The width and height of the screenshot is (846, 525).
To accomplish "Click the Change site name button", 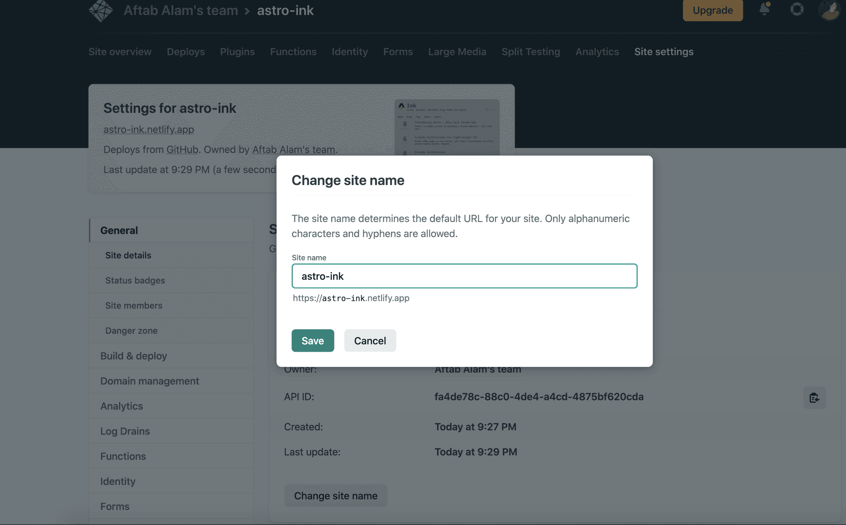I will [x=336, y=495].
